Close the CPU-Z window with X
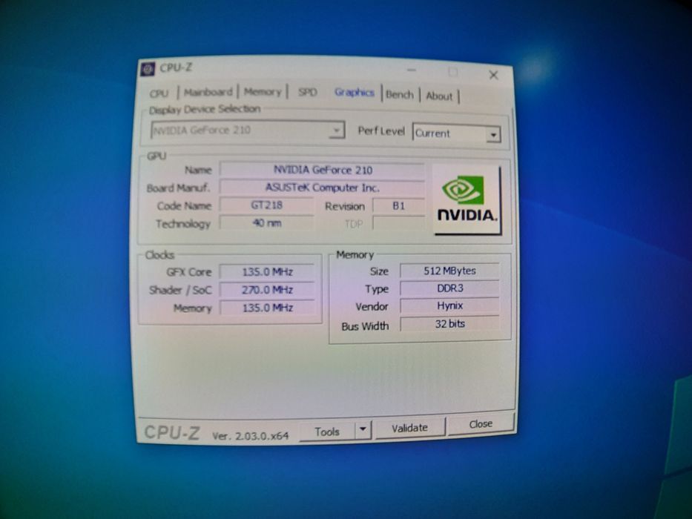 pos(493,75)
